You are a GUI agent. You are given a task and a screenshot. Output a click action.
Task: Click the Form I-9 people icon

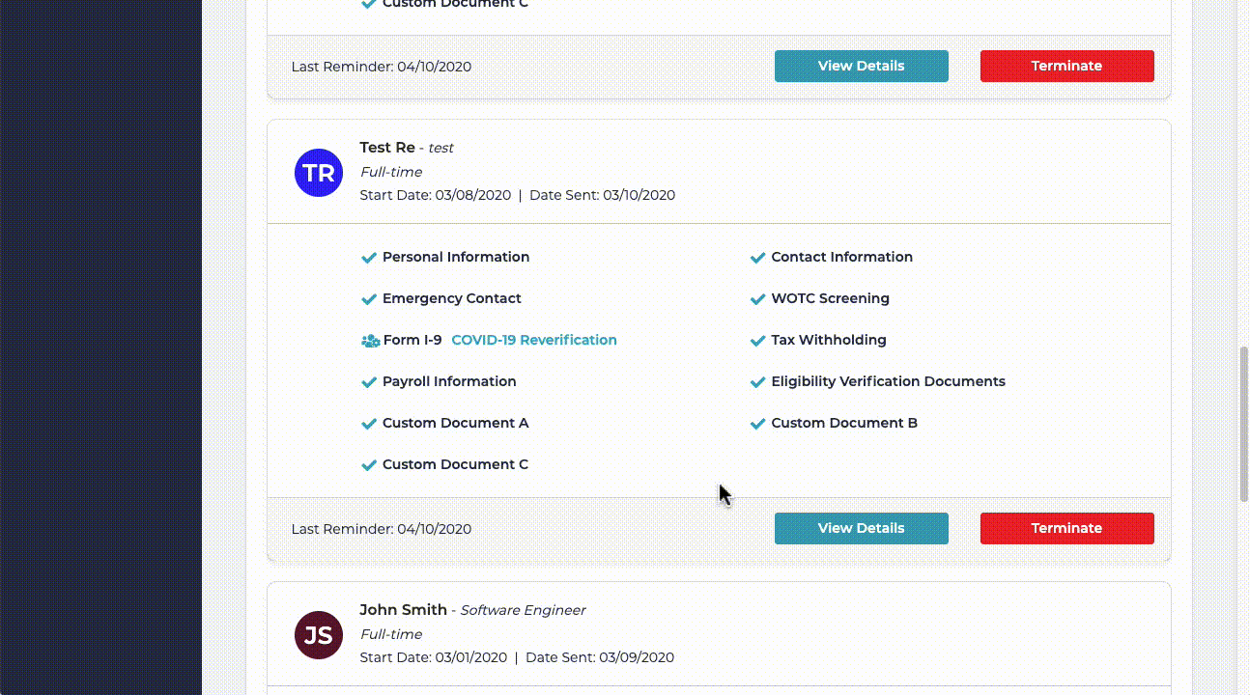click(x=369, y=341)
